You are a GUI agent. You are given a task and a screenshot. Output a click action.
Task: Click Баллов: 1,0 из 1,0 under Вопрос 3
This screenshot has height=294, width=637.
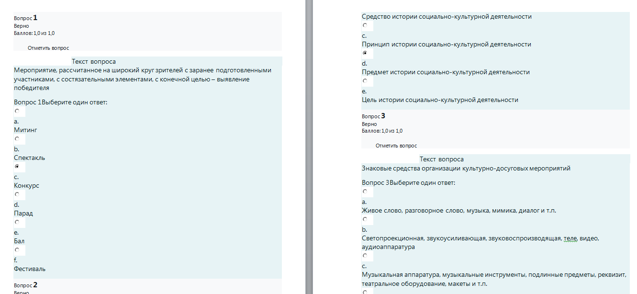point(382,131)
